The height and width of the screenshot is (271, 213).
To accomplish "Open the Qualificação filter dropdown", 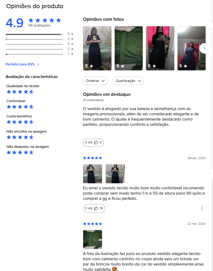I will click(128, 81).
